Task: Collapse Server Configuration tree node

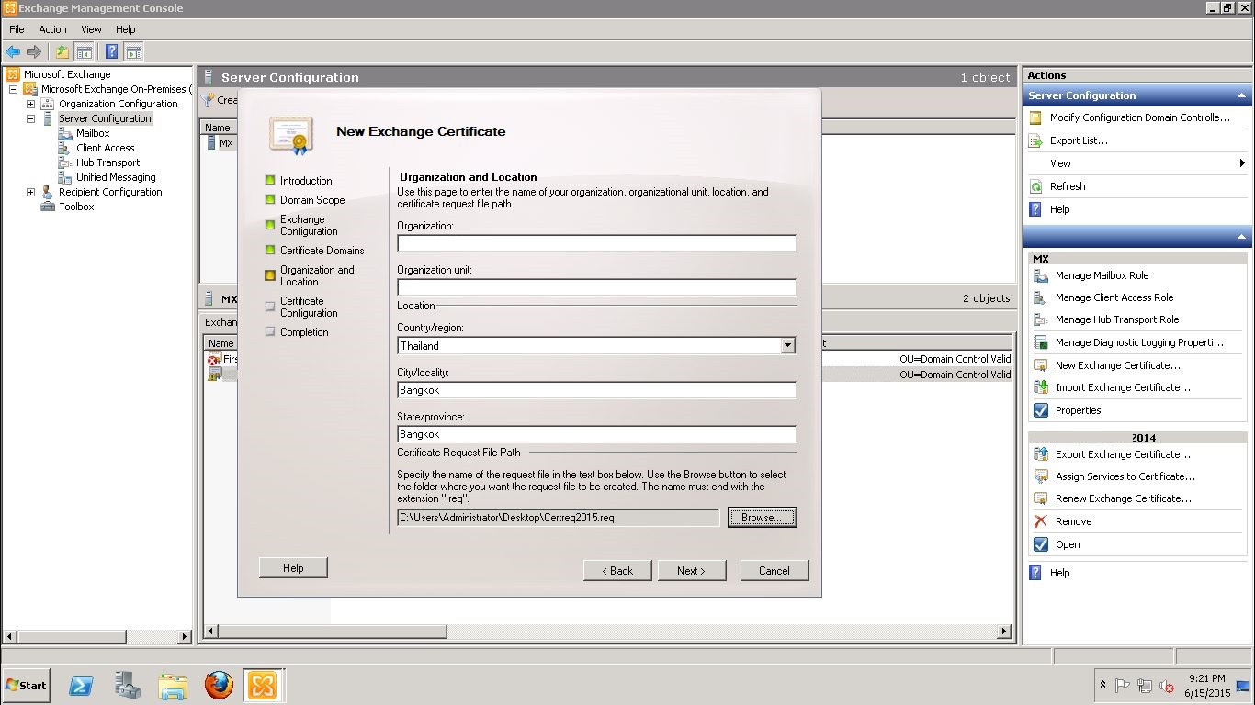Action: (30, 118)
